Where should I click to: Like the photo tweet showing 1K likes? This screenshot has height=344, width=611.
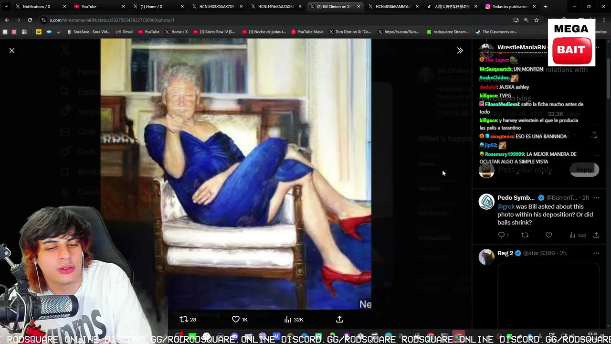[240, 319]
